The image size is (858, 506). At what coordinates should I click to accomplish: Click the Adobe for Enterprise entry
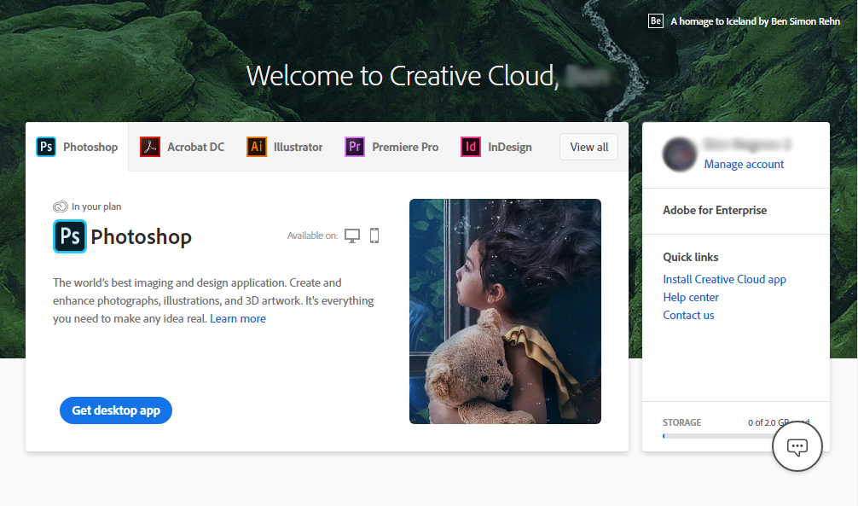(x=715, y=210)
